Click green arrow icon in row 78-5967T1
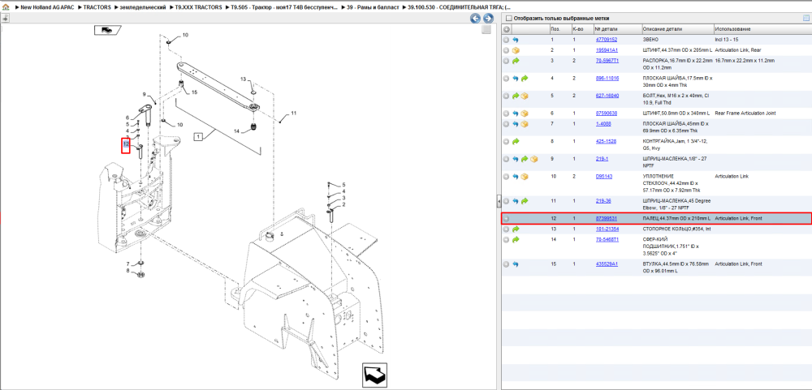Viewport: 812px width, 390px height. [516, 61]
